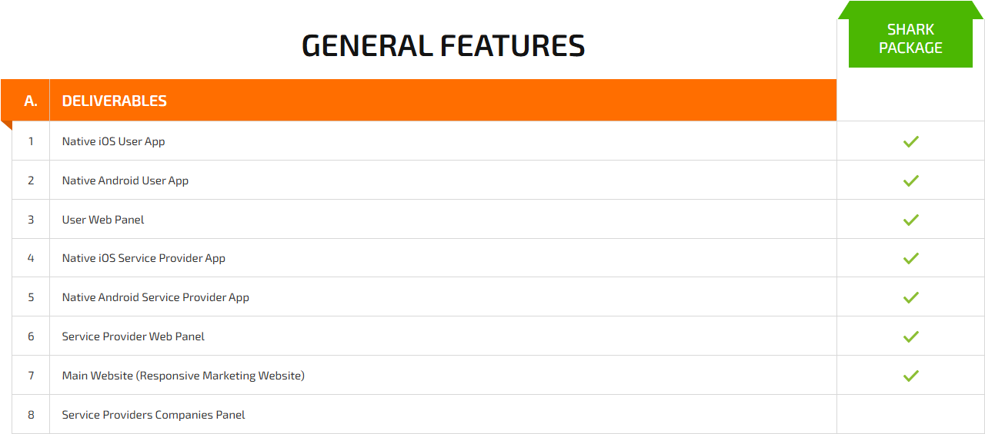Click 'Service Provider Web Panel' label
Viewport: 985px width, 434px height.
pyautogui.click(x=133, y=336)
